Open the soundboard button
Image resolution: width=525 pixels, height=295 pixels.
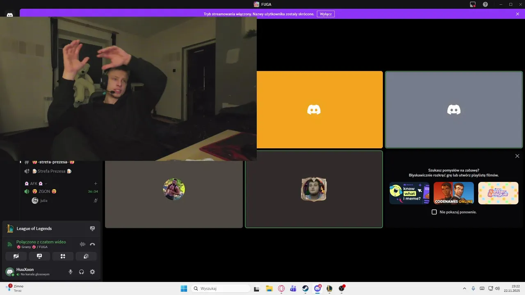[x=86, y=256]
